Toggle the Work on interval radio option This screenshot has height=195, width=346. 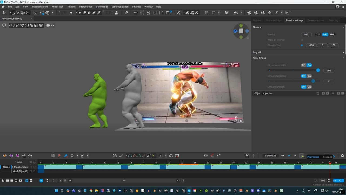point(302,40)
